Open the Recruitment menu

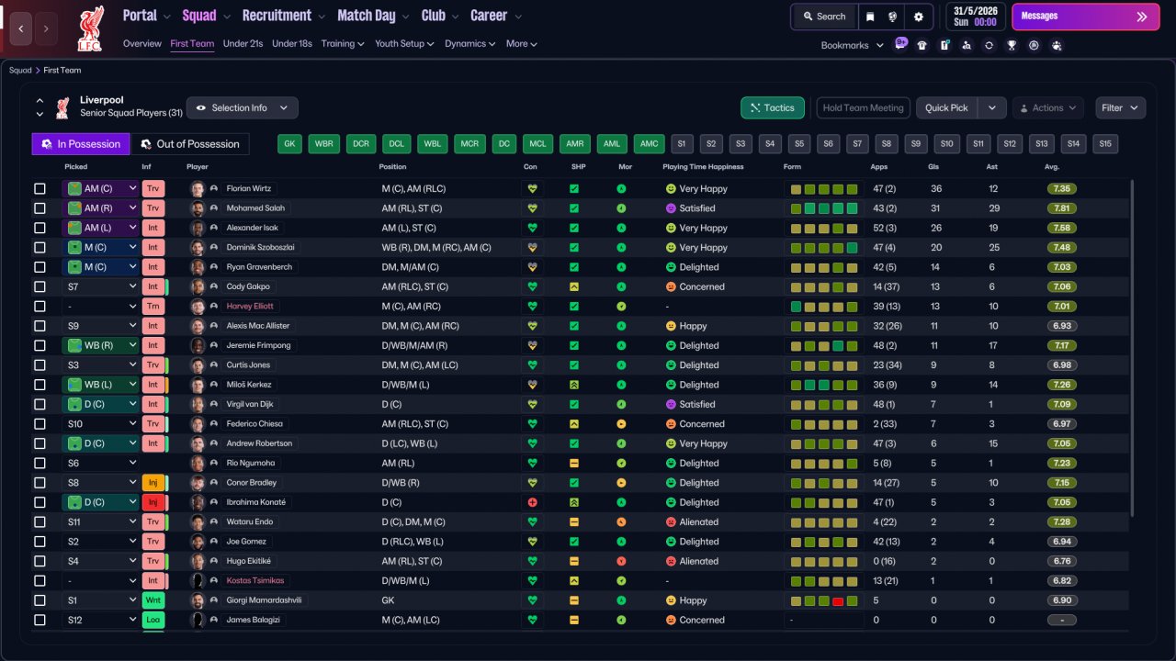click(x=284, y=16)
